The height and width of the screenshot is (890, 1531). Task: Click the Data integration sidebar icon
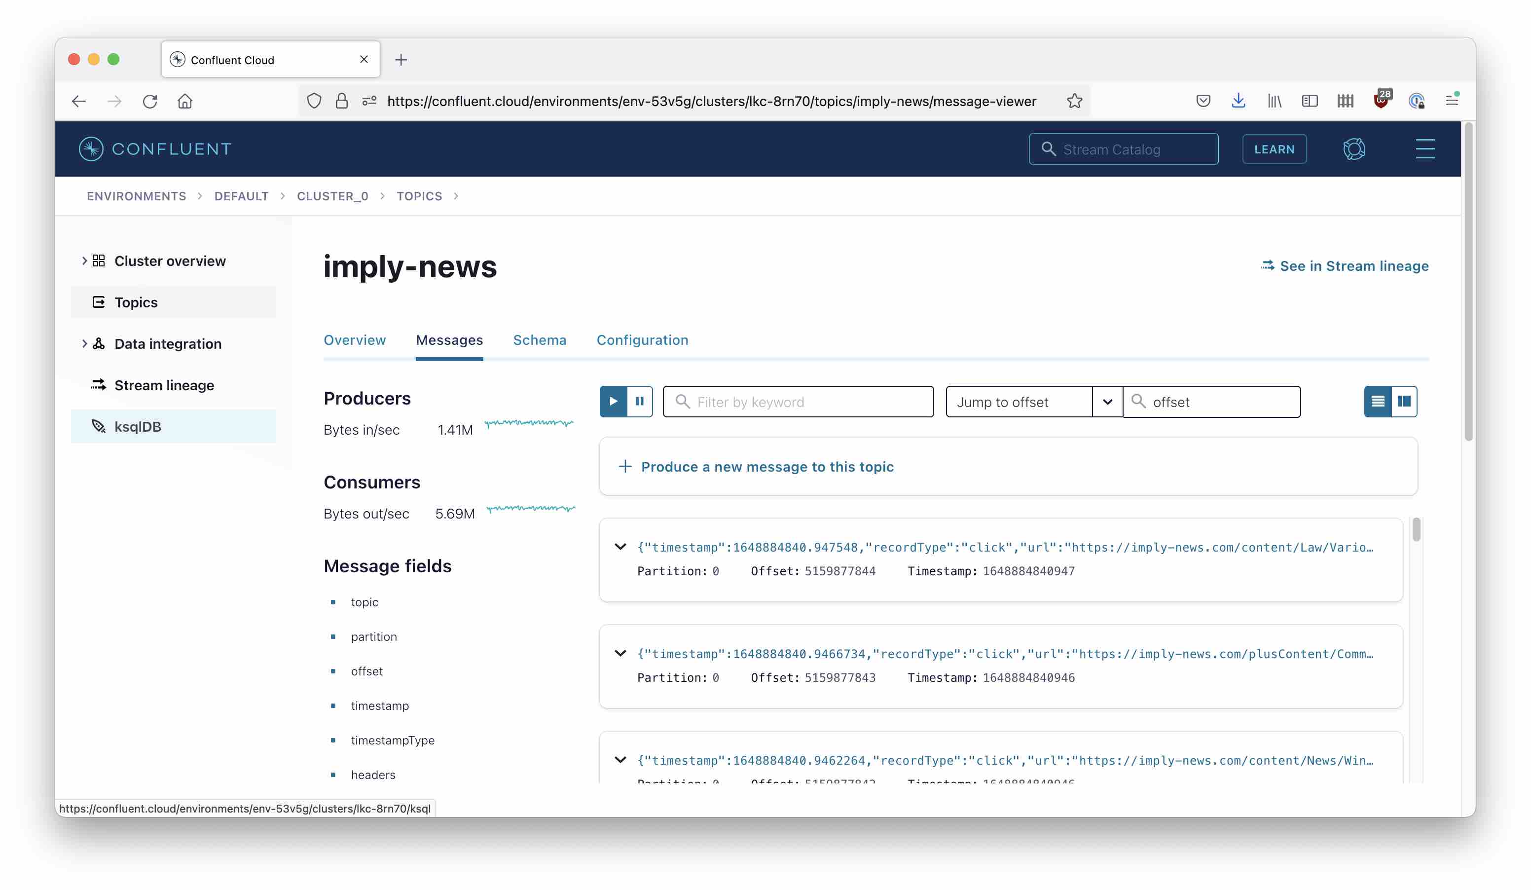tap(99, 343)
